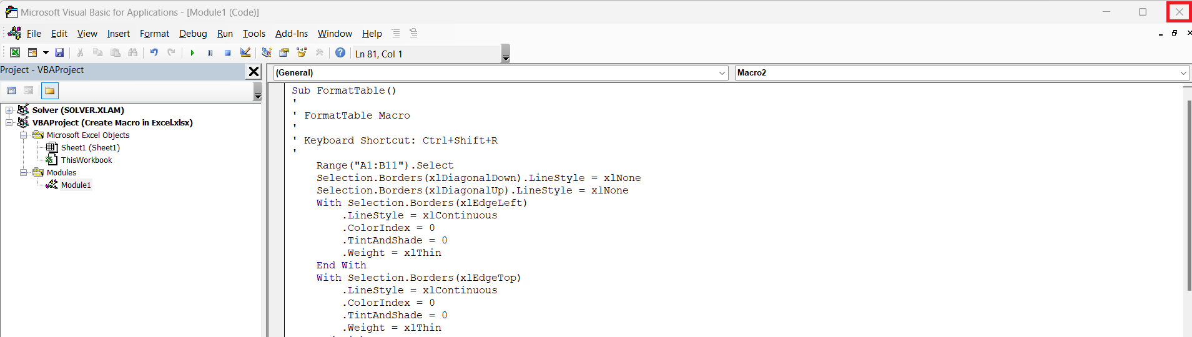This screenshot has height=337, width=1192.
Task: Select Module1 in project tree
Action: (76, 185)
